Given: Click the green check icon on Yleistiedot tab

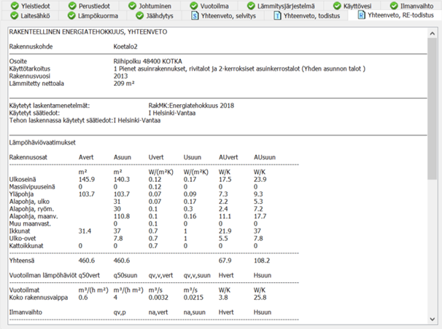Looking at the screenshot, I should click(x=11, y=5).
